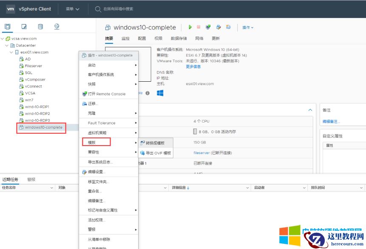
Task: Switch to the 警报 tab in bottom panel
Action: tap(31, 180)
